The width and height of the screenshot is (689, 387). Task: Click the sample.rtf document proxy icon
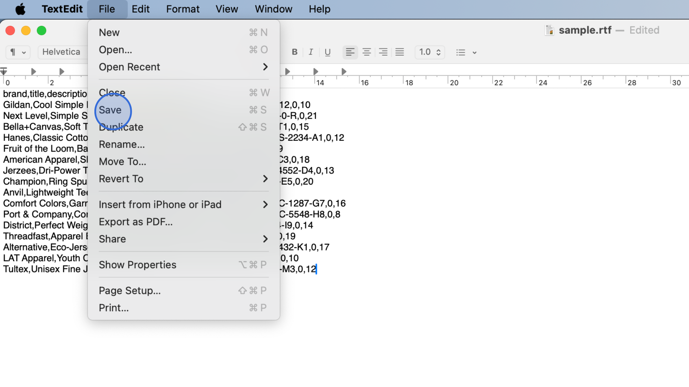(549, 30)
